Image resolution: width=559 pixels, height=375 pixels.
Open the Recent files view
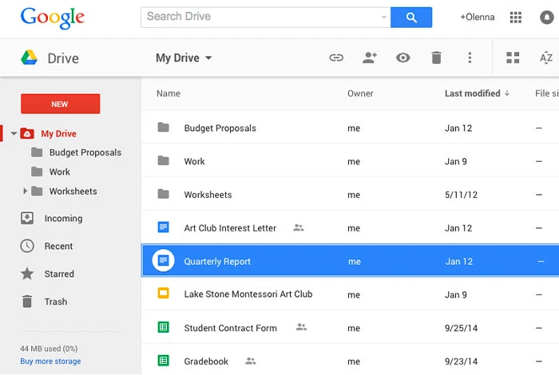pyautogui.click(x=58, y=247)
